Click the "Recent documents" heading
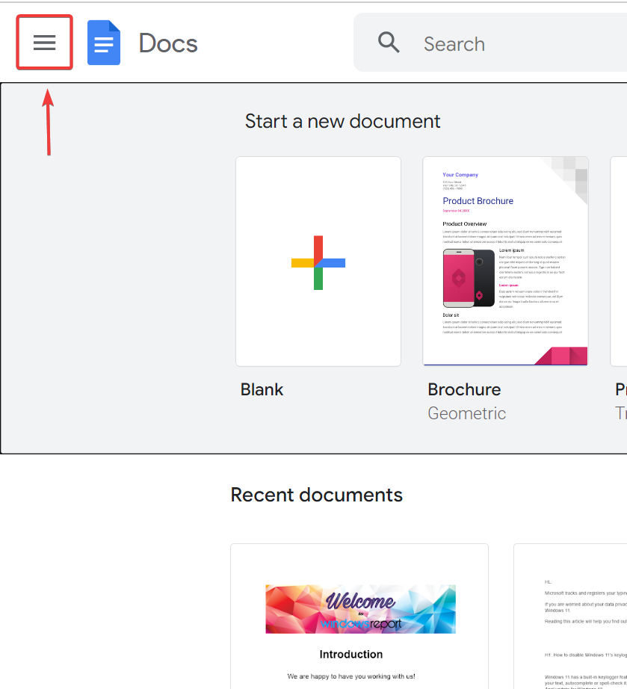Viewport: 627px width, 689px height. pos(316,495)
